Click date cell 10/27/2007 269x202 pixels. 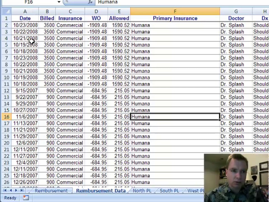(x=25, y=110)
